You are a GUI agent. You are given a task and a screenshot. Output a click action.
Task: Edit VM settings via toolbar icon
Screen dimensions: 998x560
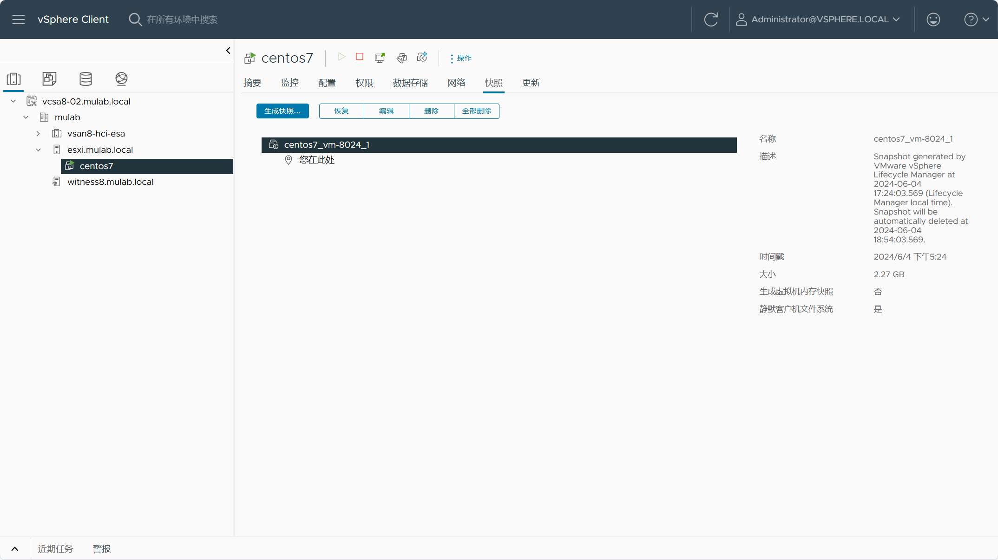click(401, 58)
